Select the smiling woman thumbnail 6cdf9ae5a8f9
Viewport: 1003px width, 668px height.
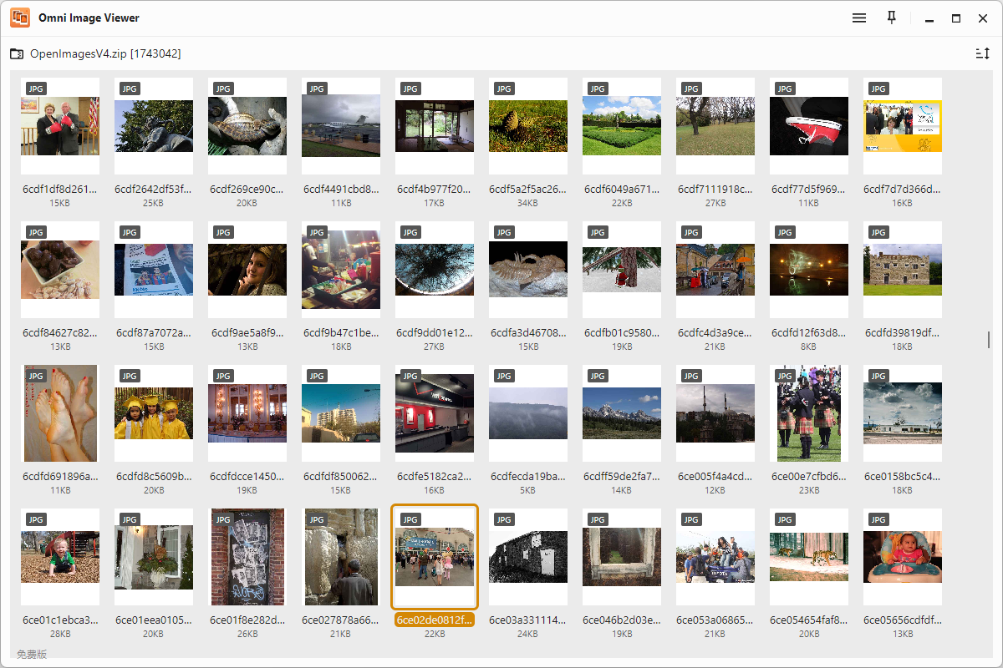click(247, 268)
